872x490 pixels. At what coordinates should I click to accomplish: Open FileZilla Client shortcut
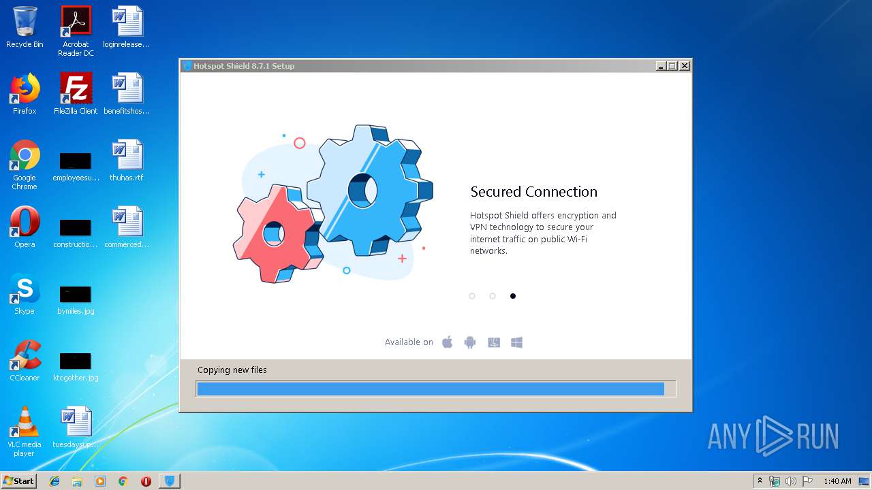76,94
